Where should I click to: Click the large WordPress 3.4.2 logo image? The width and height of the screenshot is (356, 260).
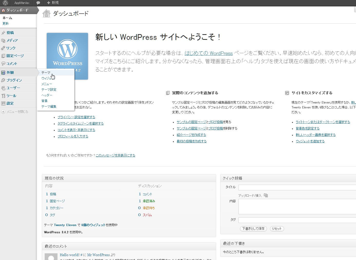(x=67, y=56)
